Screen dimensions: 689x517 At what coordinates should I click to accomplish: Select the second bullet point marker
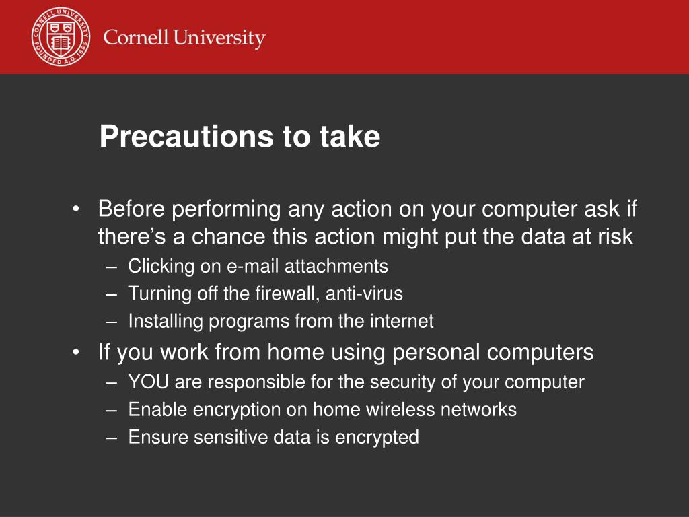click(x=76, y=352)
